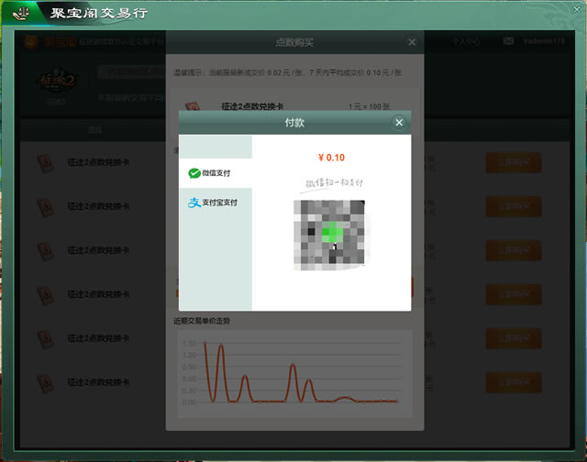Viewport: 587px width, 462px height.
Task: Close the 点数购买 purchase dialog
Action: pos(412,42)
